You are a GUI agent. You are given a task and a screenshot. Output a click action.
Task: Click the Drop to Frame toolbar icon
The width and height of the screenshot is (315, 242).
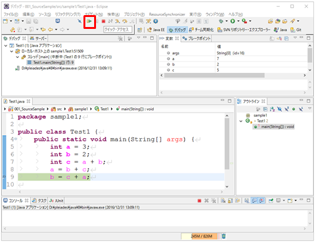(141, 21)
